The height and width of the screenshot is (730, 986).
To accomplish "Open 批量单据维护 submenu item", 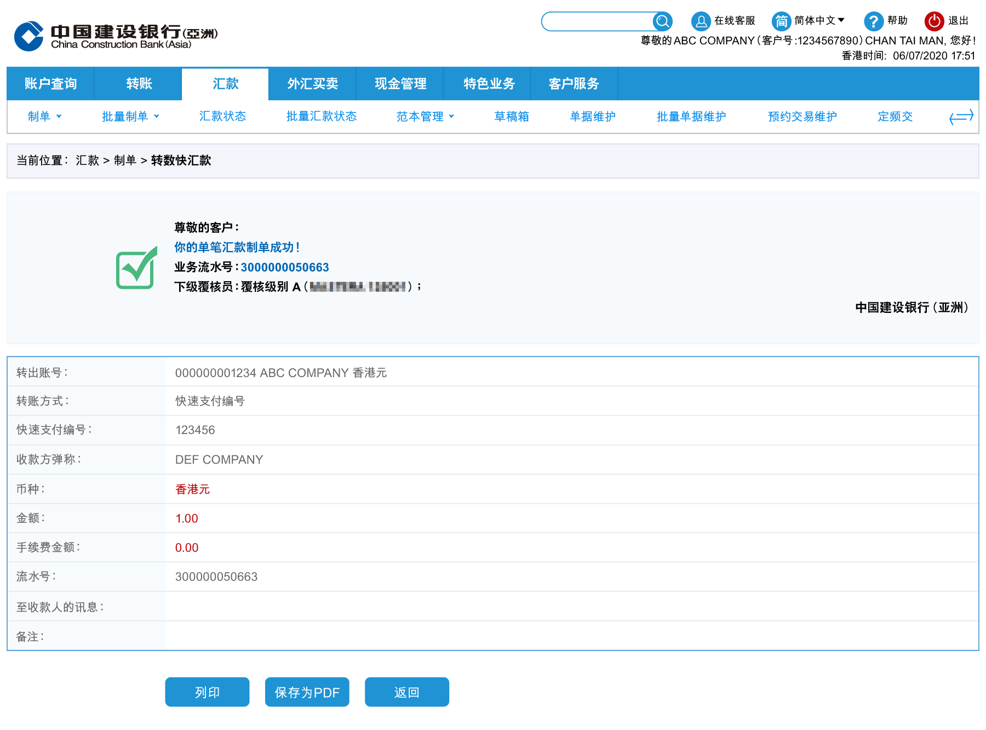I will [x=691, y=116].
